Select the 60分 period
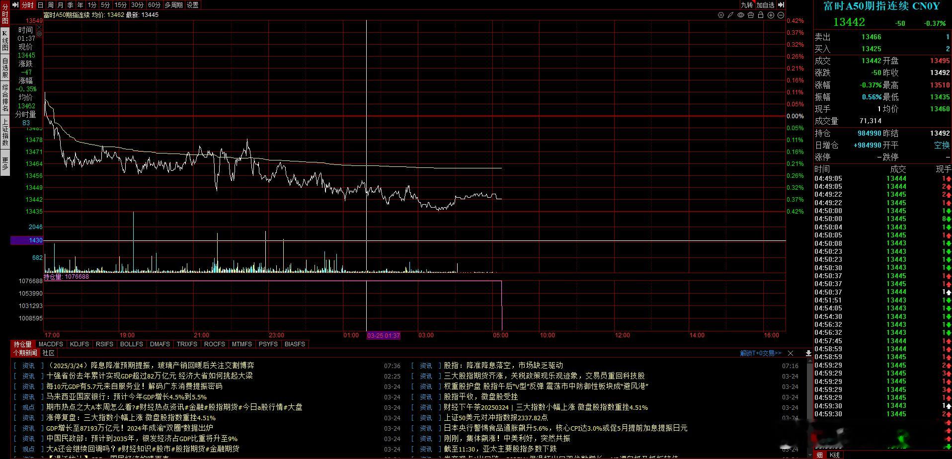 click(x=155, y=5)
